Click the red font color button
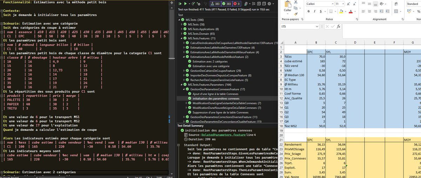 coord(350,11)
